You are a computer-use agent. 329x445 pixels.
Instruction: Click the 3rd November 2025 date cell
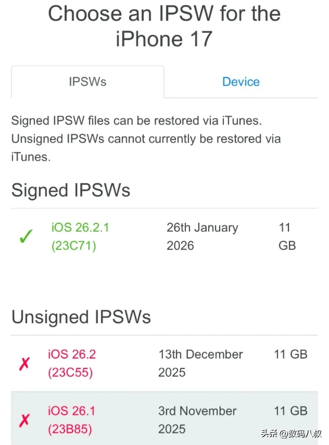tap(197, 420)
